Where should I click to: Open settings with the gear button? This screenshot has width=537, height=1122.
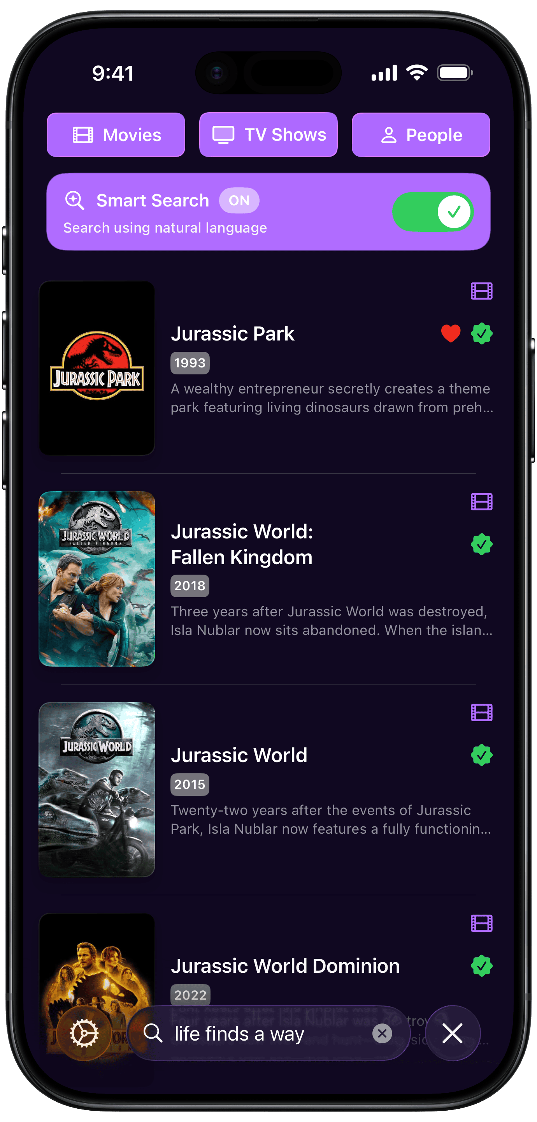pos(84,1033)
